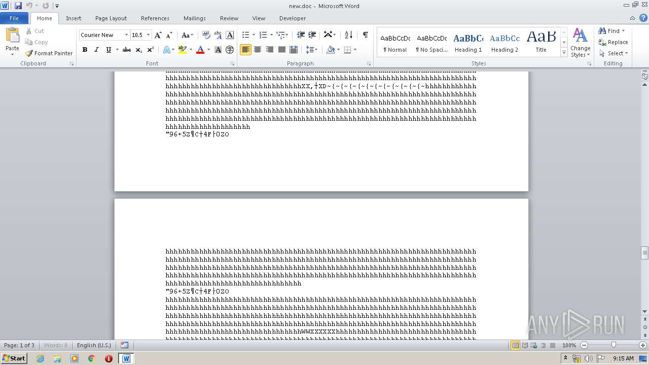Toggle Show/Hide paragraph marks

365,35
